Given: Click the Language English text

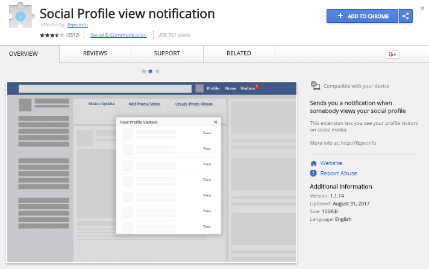Looking at the screenshot, I should point(331,219).
